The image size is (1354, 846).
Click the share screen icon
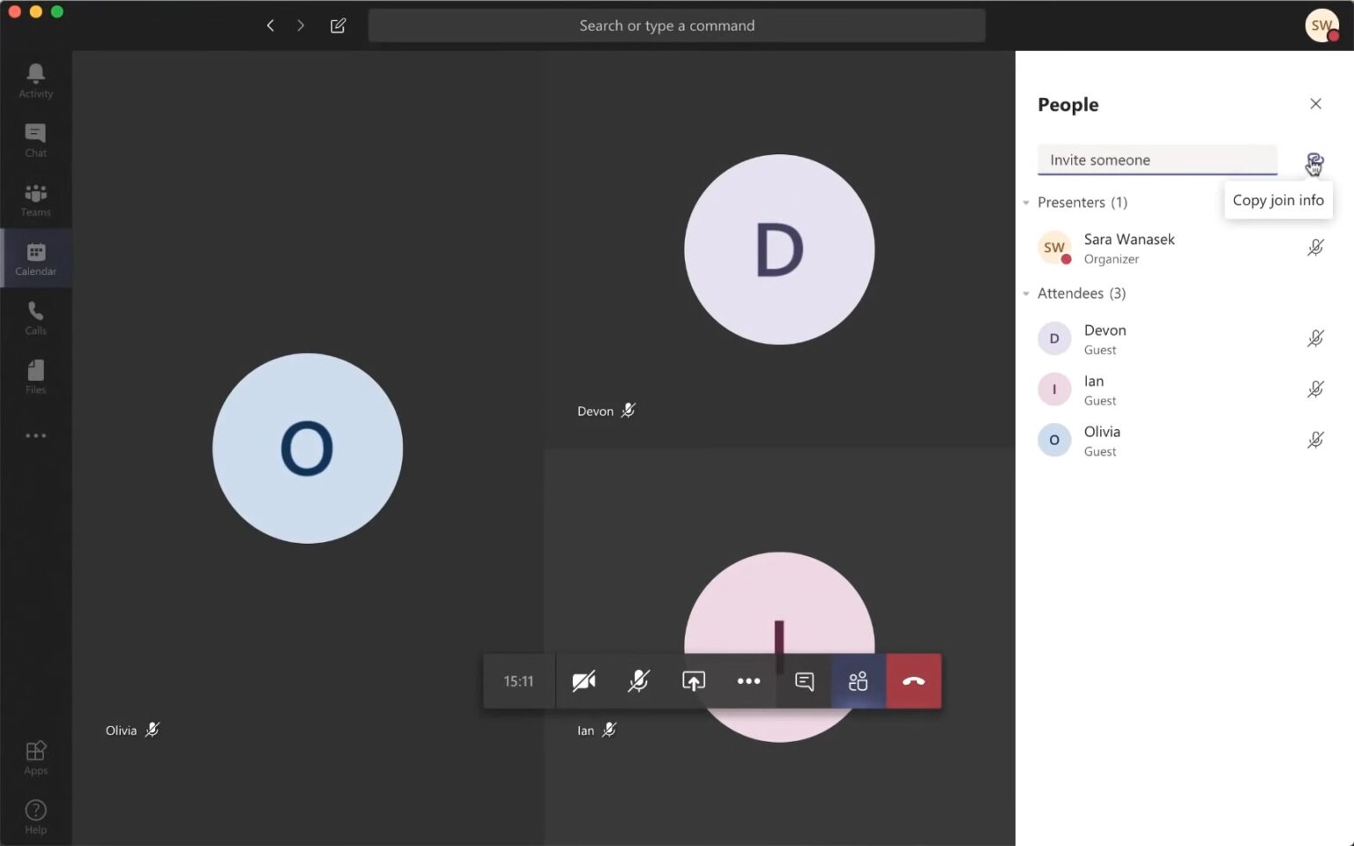click(x=694, y=681)
